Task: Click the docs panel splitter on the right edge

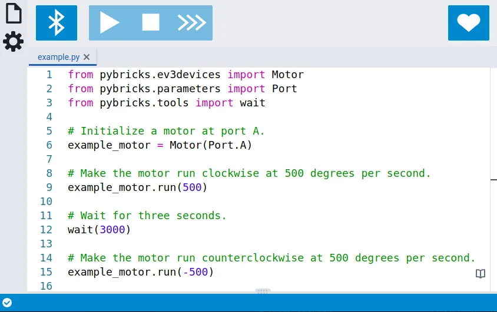Action: pyautogui.click(x=493, y=179)
